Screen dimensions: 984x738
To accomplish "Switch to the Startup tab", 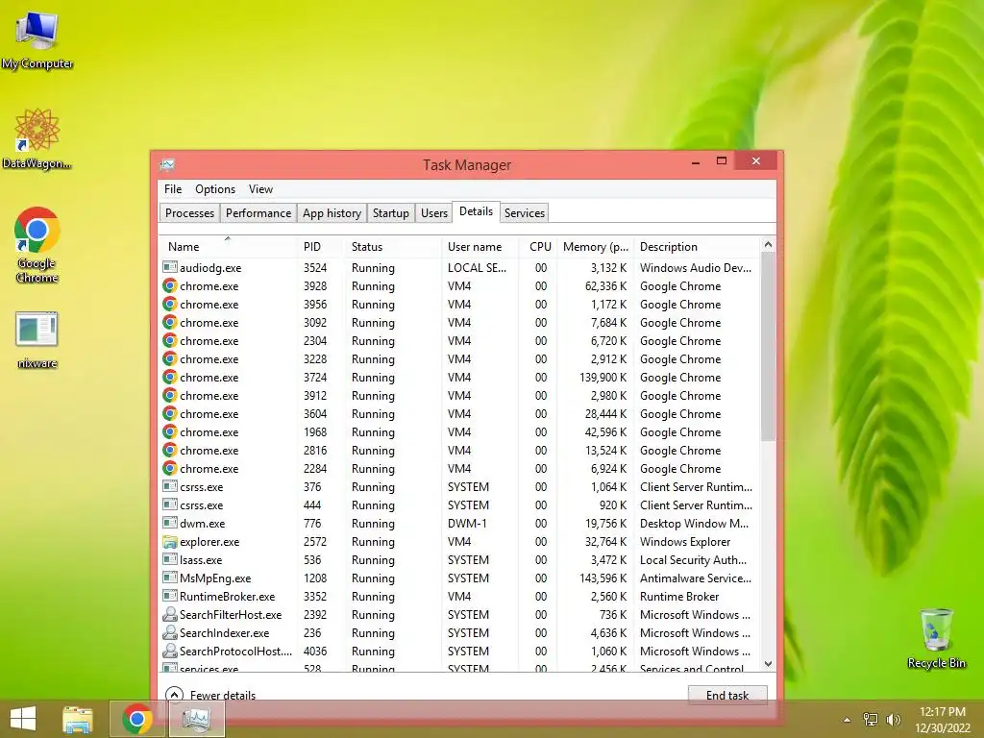I will pyautogui.click(x=390, y=212).
